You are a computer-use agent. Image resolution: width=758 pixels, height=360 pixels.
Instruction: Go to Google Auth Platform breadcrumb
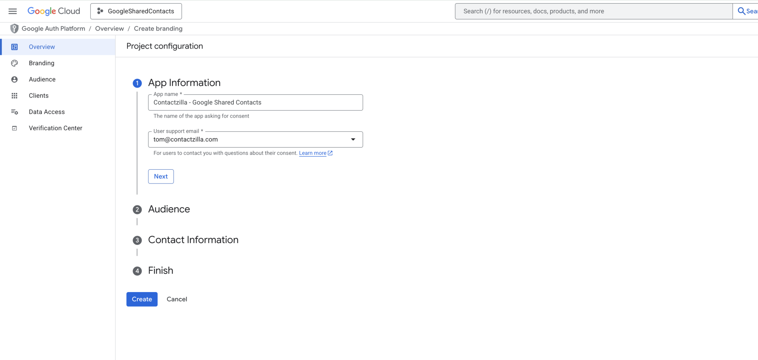coord(53,28)
